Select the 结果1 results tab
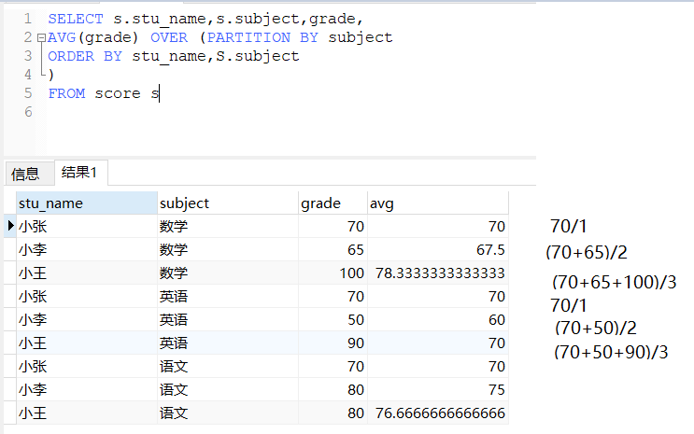The height and width of the screenshot is (434, 694). click(x=79, y=172)
